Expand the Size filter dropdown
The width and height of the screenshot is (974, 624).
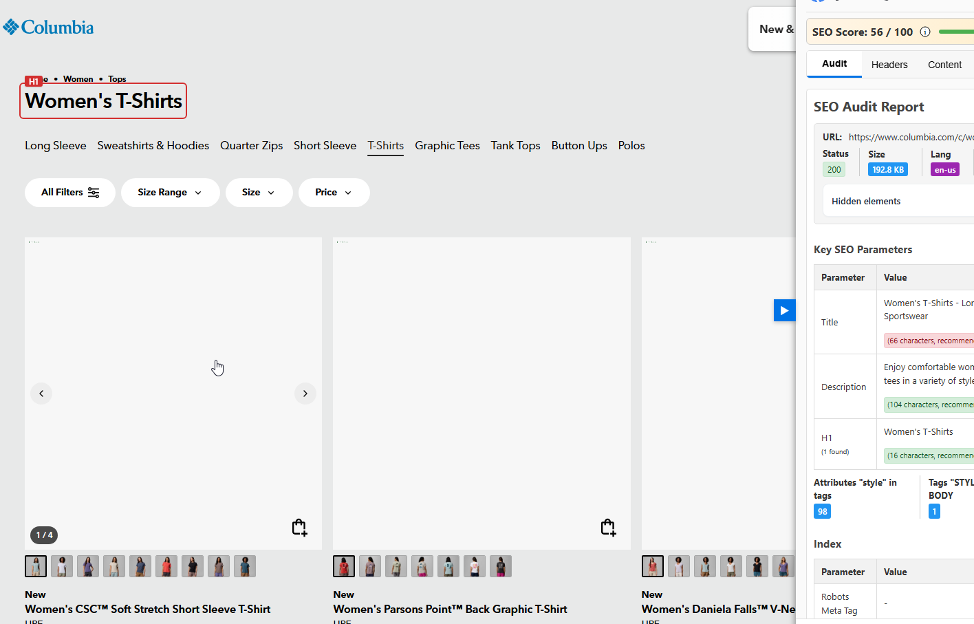(x=259, y=193)
